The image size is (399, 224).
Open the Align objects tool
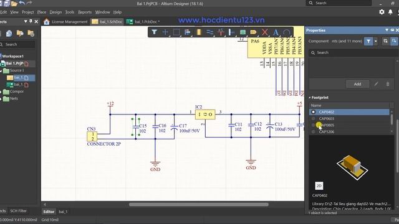pyautogui.click(x=188, y=32)
